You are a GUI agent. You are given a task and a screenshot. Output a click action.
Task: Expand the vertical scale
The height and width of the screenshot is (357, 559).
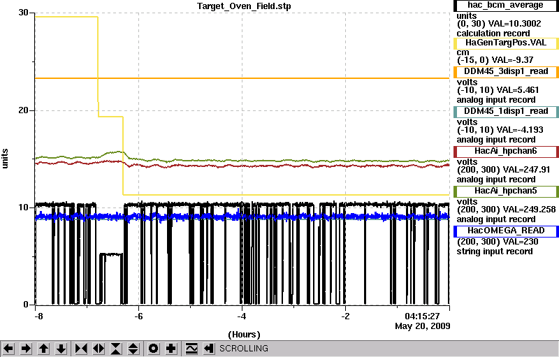click(133, 349)
